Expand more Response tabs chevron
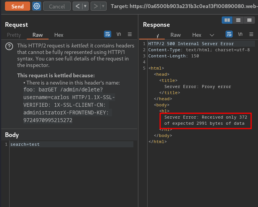Image resolution: width=258 pixels, height=207 pixels. 212,35
